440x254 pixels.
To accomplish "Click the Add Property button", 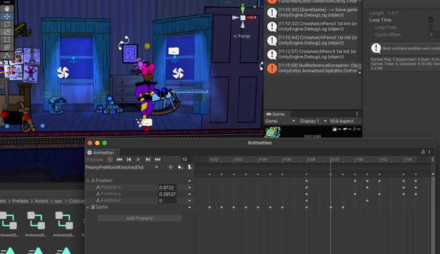I will [140, 218].
